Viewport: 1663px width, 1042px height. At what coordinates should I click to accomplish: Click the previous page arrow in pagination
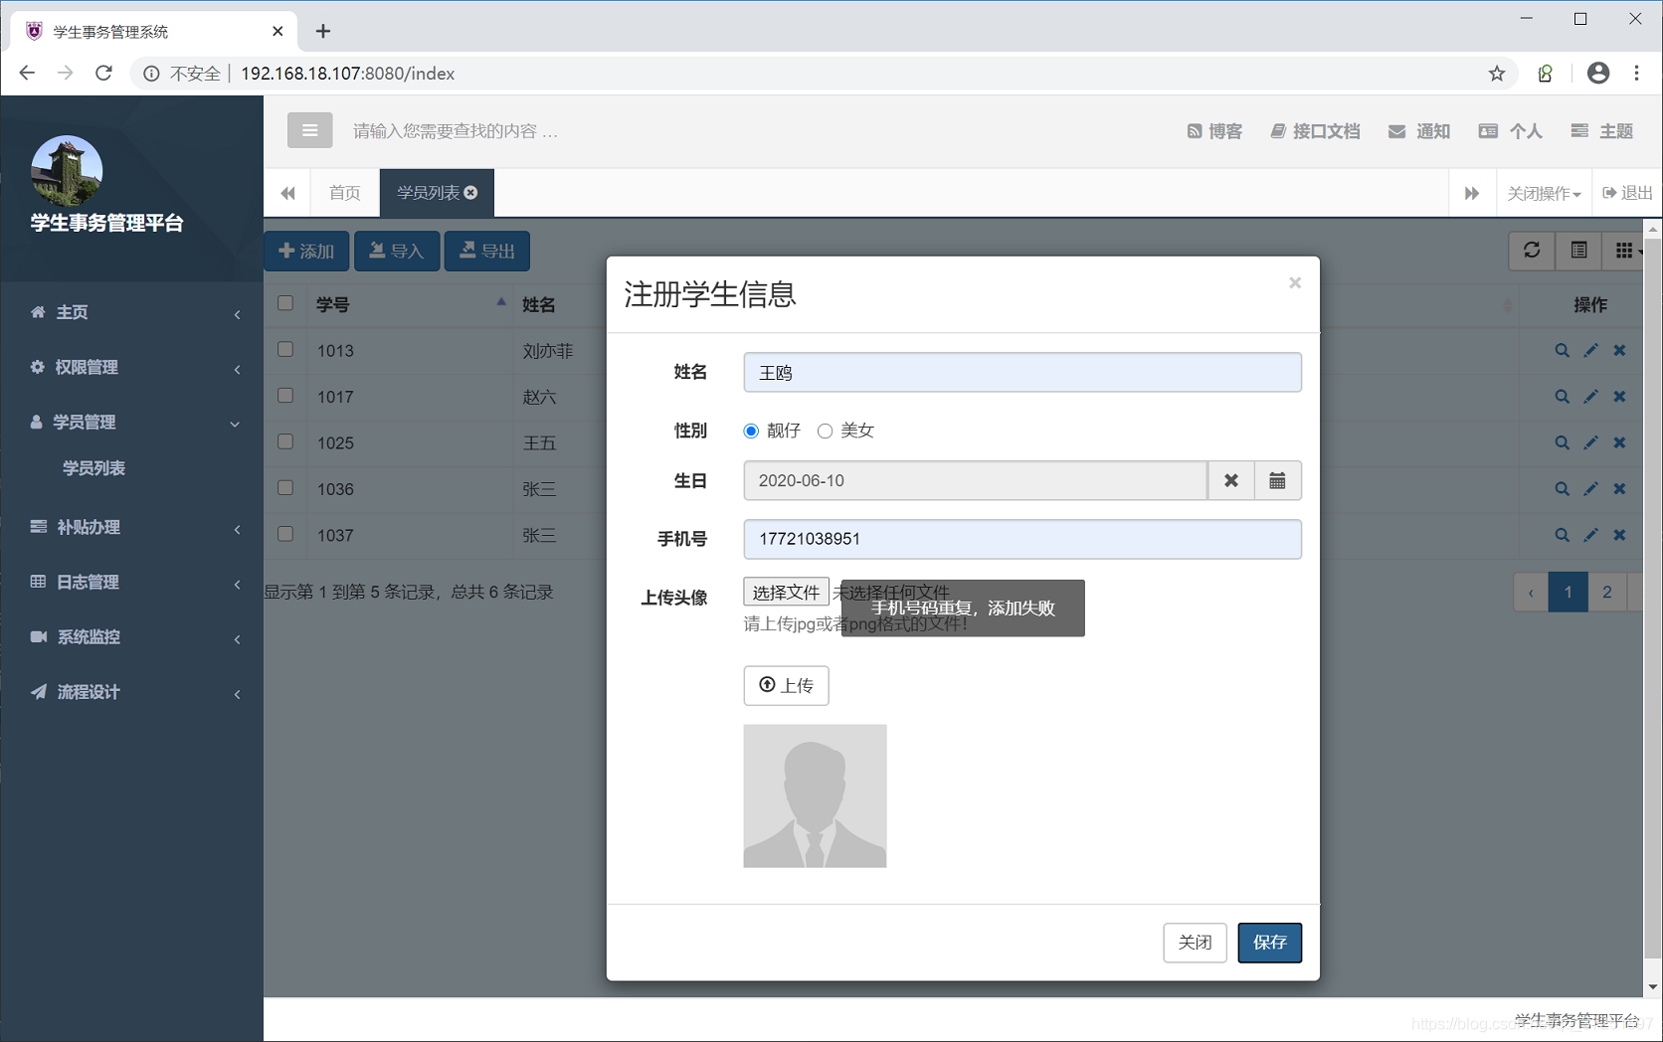tap(1531, 593)
